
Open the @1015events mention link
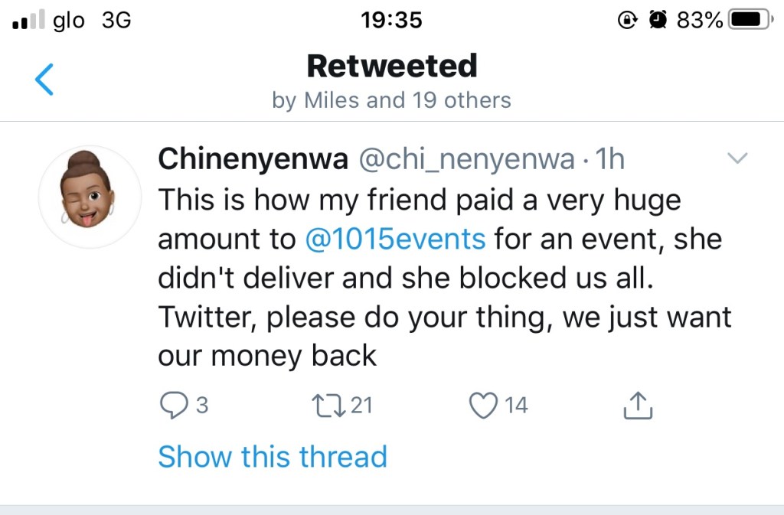tap(395, 239)
